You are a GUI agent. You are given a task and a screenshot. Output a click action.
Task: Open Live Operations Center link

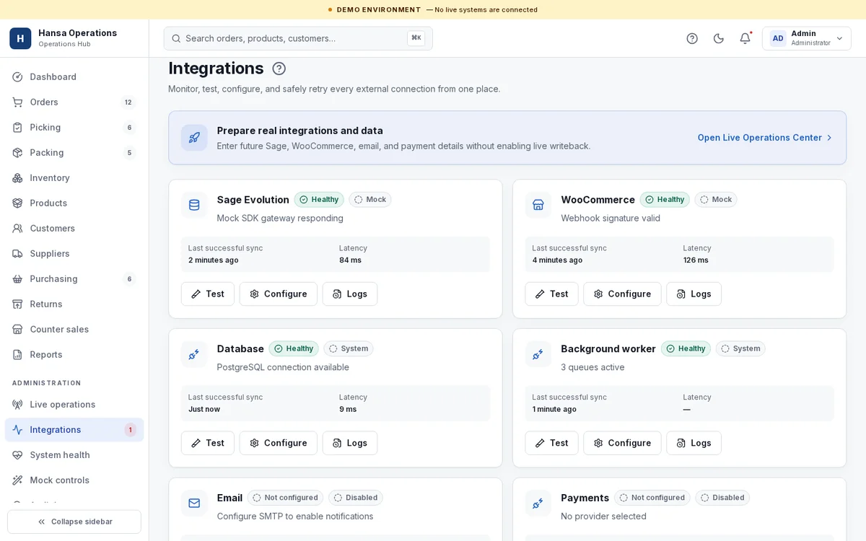coord(764,138)
